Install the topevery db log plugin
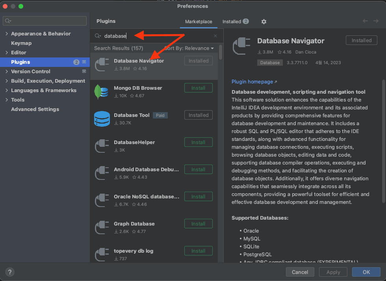This screenshot has height=281, width=386. pyautogui.click(x=199, y=251)
